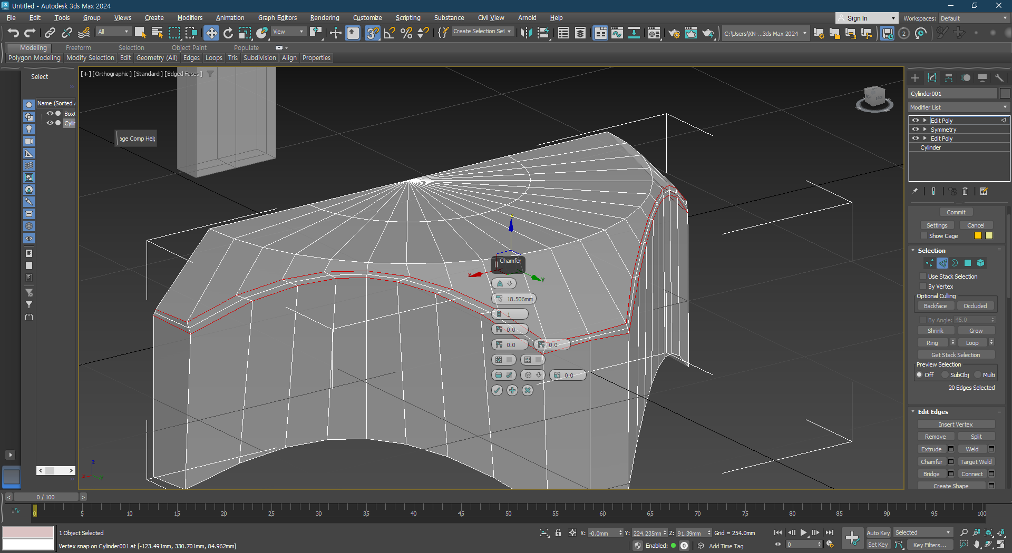Click Get Stack Selection button

click(x=956, y=355)
